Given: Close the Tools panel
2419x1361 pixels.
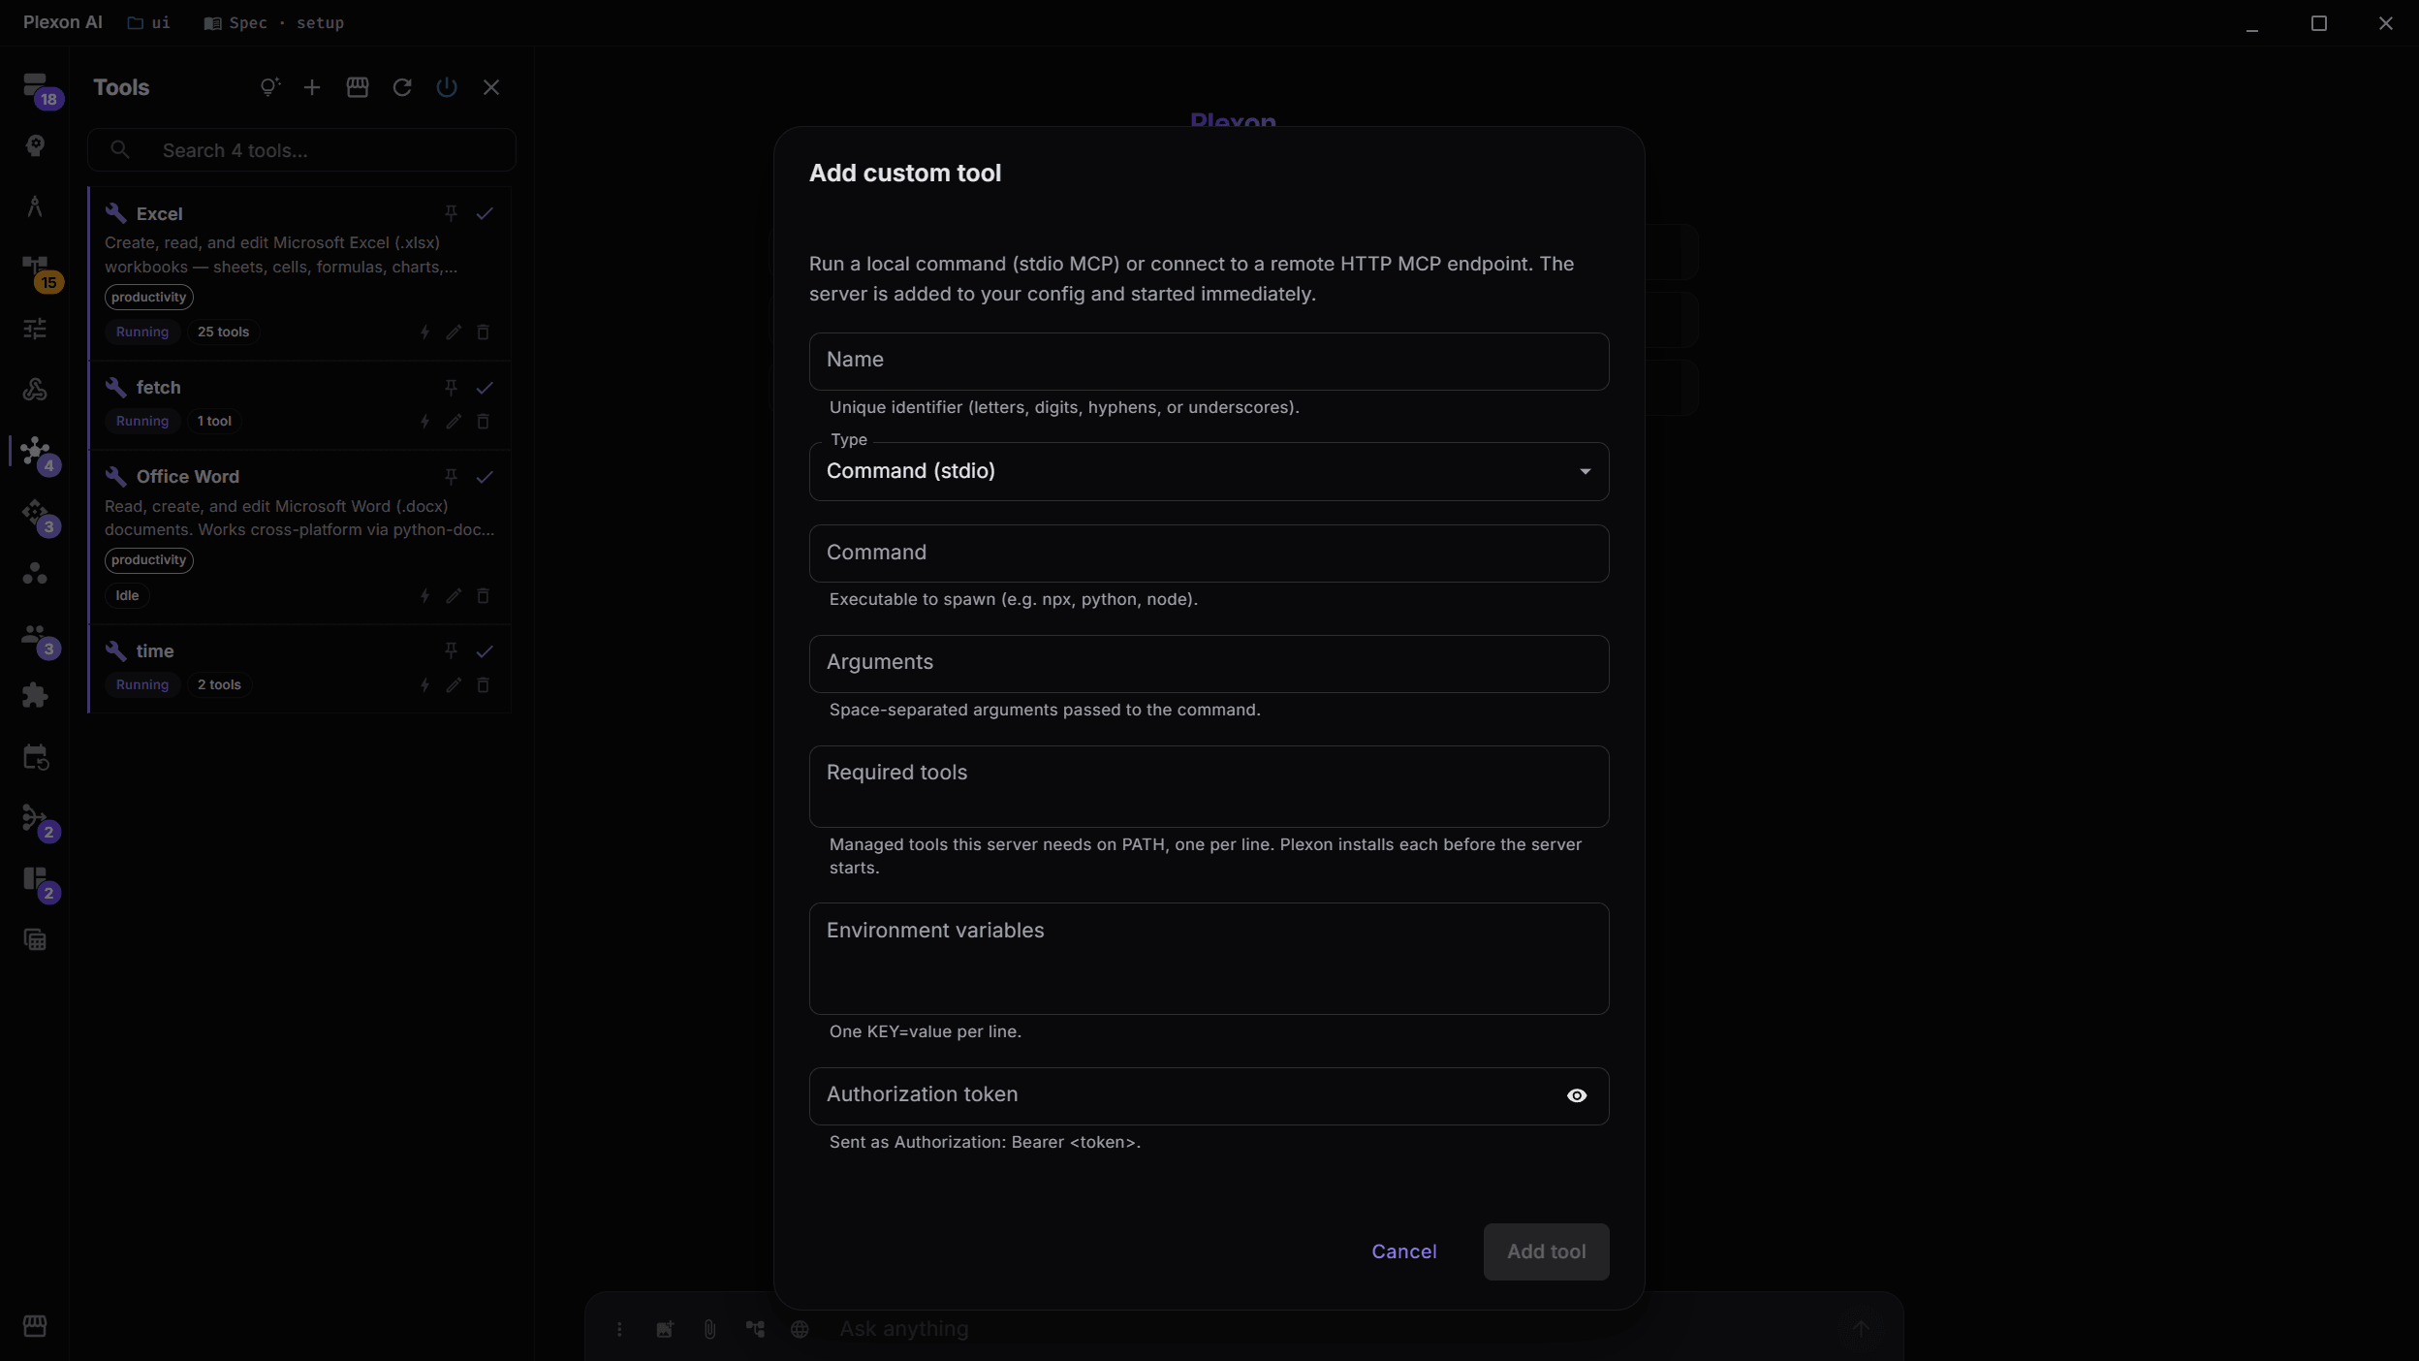Looking at the screenshot, I should coord(491,88).
